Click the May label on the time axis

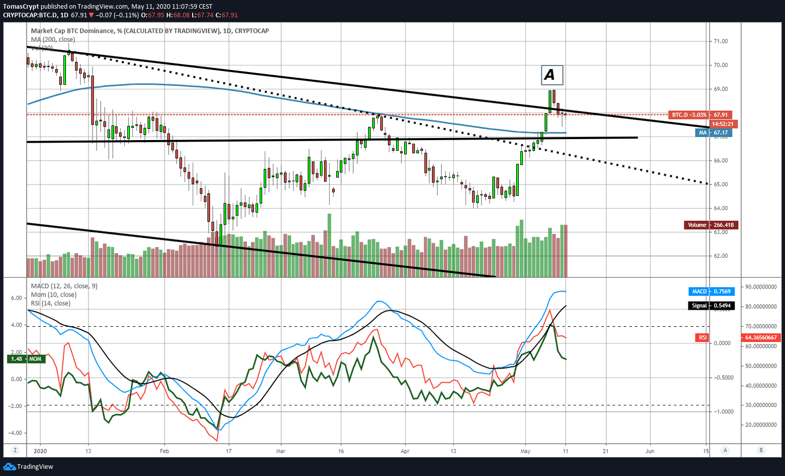click(525, 451)
